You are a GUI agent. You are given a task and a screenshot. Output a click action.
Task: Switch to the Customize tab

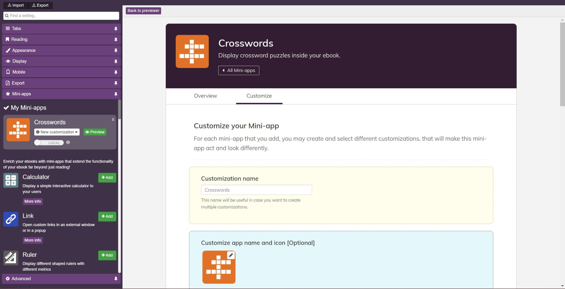tap(259, 96)
